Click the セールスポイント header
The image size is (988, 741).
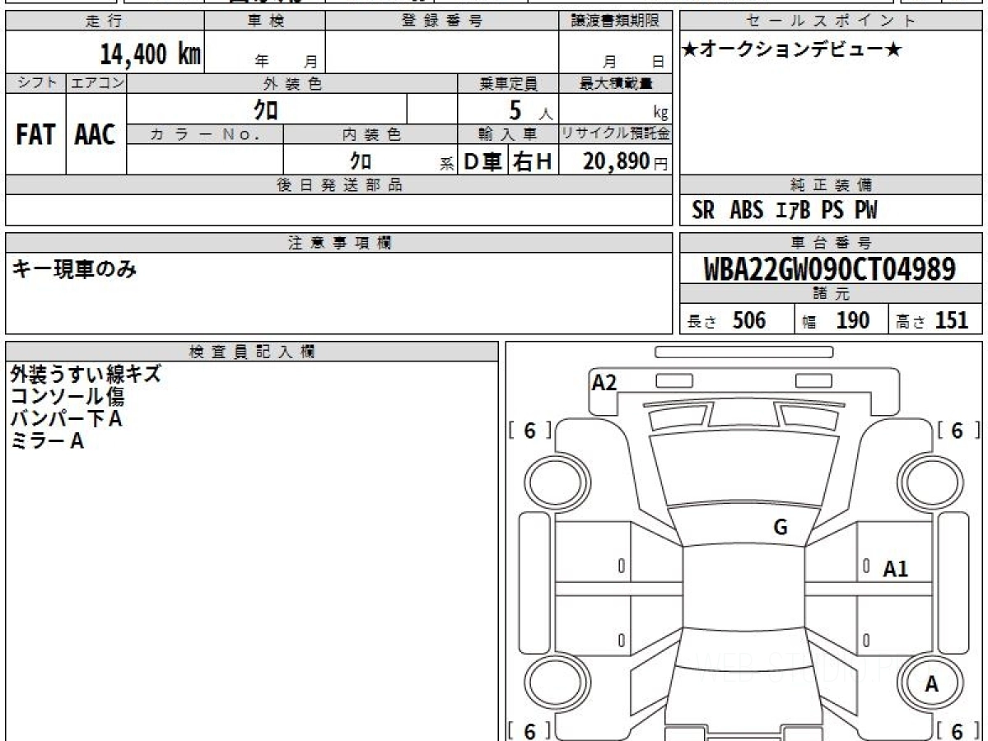point(832,21)
